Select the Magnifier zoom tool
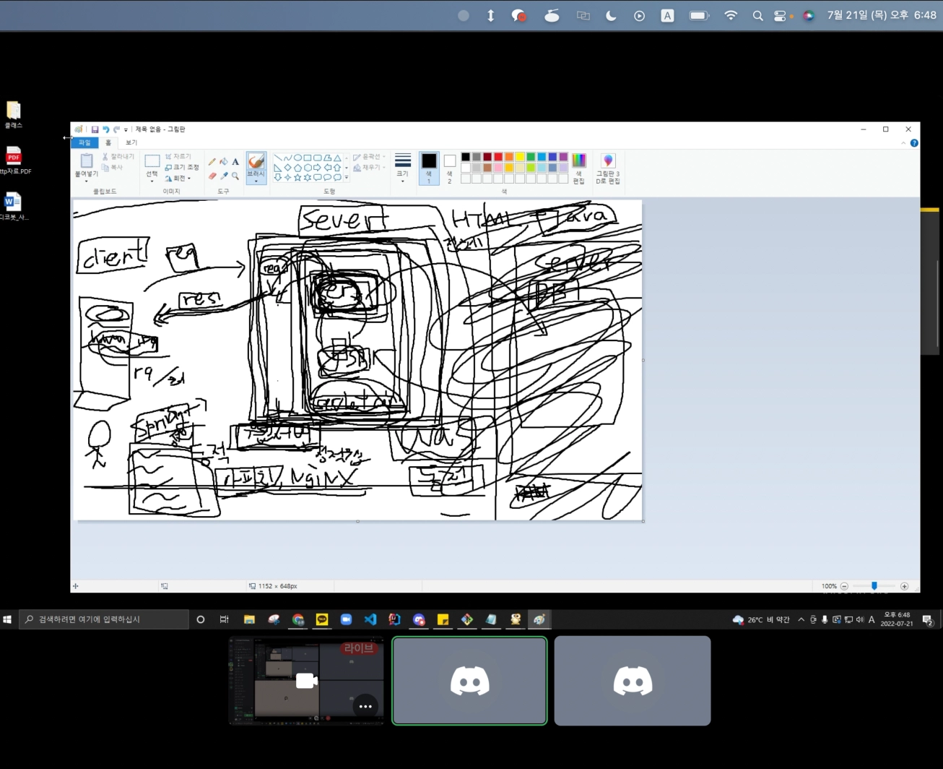Viewport: 943px width, 769px height. coord(235,176)
